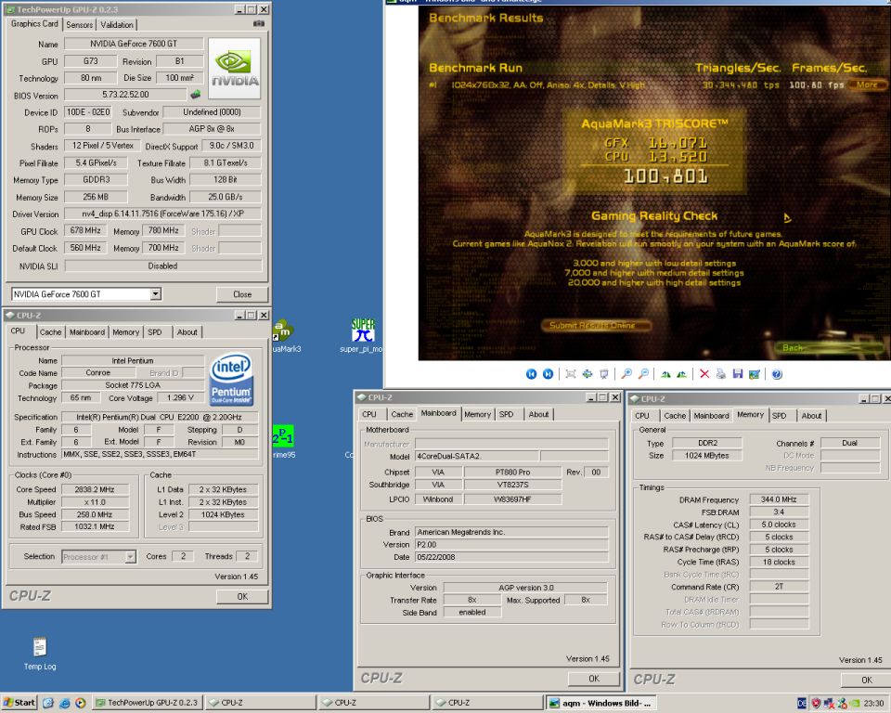Open the Processor #1 selection dropdown

(x=130, y=557)
